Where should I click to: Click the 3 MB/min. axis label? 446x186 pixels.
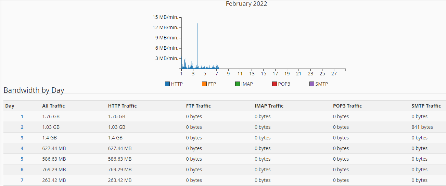167,58
